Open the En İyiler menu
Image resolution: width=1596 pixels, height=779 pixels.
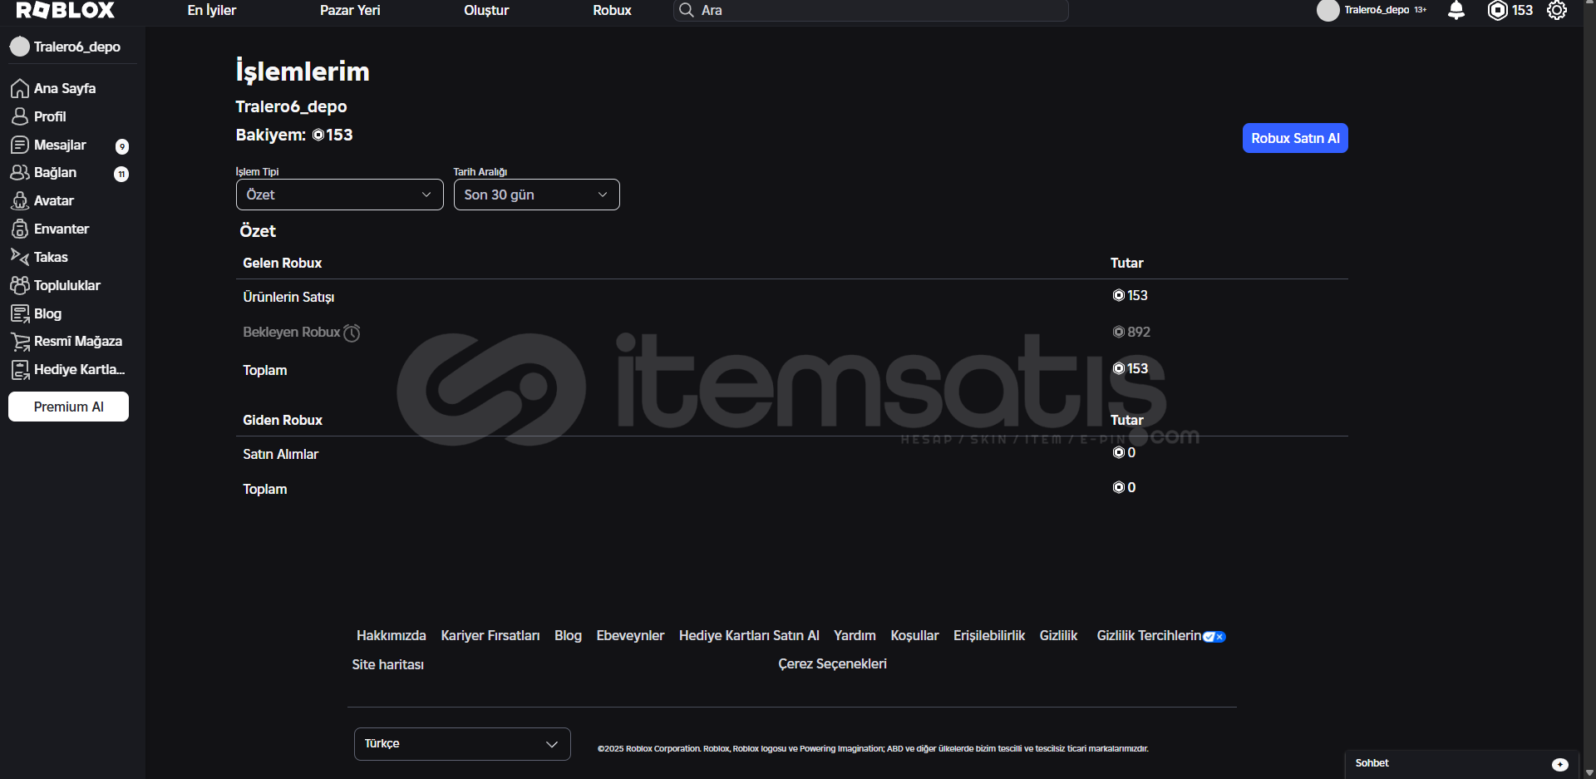(212, 10)
